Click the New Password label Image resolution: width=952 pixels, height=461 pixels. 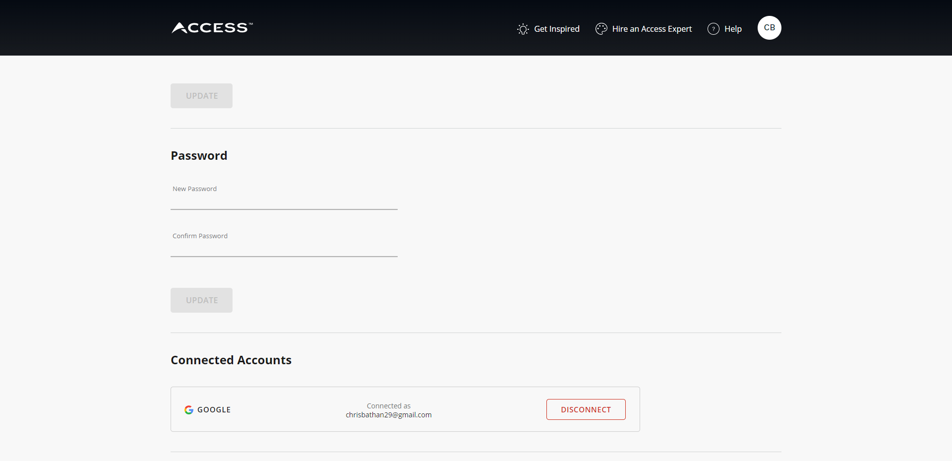(194, 189)
